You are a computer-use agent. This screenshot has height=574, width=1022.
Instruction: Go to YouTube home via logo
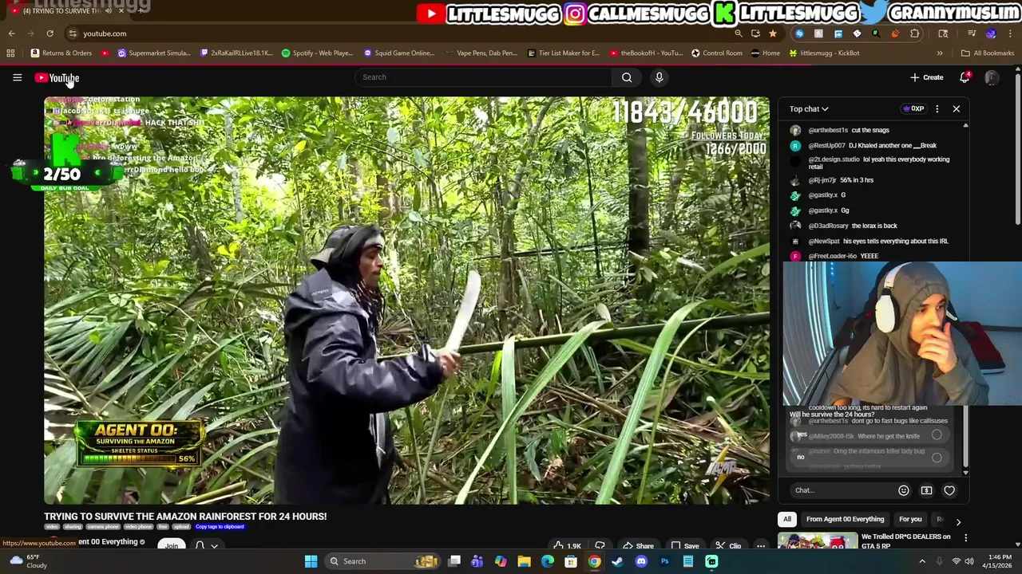57,77
